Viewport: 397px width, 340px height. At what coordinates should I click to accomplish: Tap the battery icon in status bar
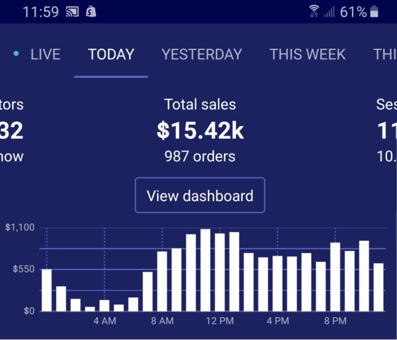(x=374, y=12)
